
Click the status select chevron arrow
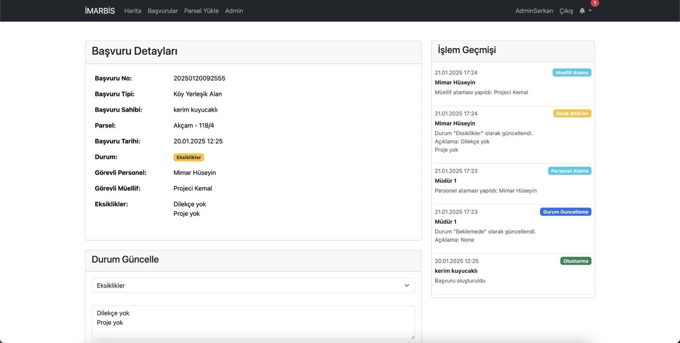click(x=406, y=285)
